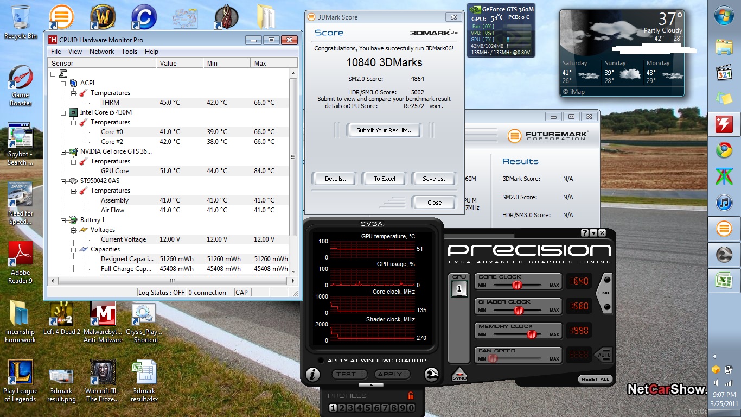Open iTunes from the taskbar
This screenshot has height=417, width=741.
point(724,203)
